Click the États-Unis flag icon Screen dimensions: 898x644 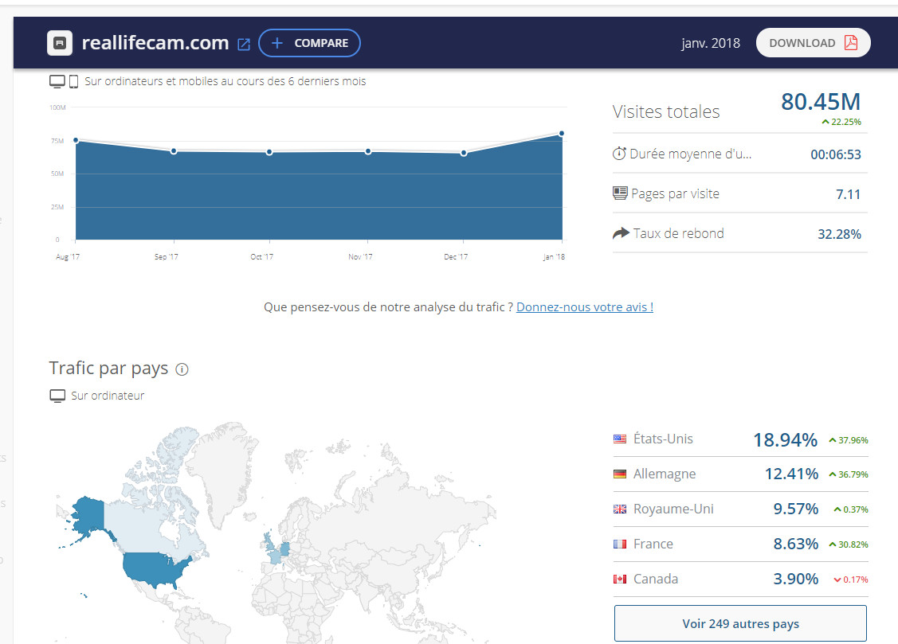coord(620,439)
